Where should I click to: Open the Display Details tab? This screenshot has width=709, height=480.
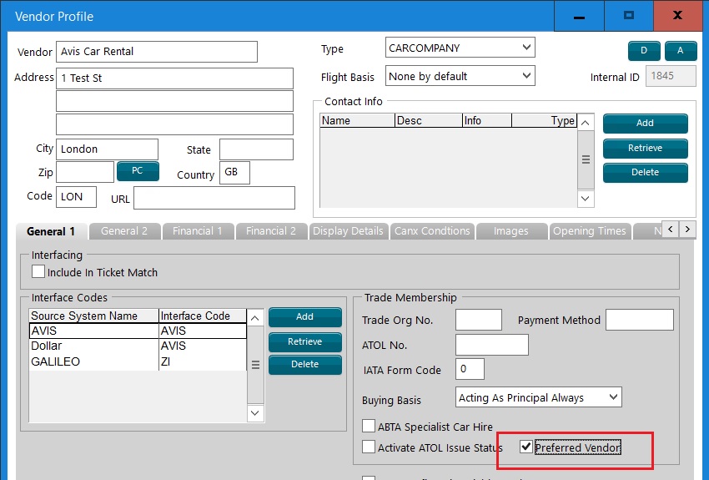coord(348,231)
